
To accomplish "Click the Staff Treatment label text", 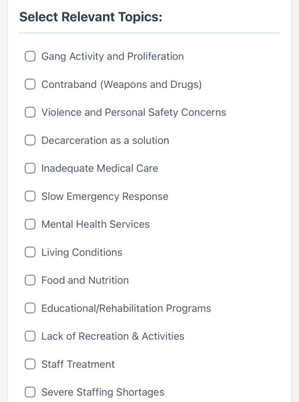I will point(78,364).
